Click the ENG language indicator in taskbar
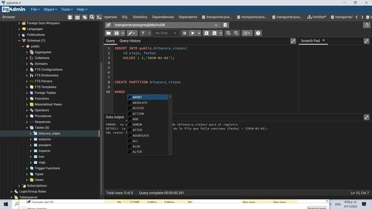The width and height of the screenshot is (372, 209). (x=338, y=204)
